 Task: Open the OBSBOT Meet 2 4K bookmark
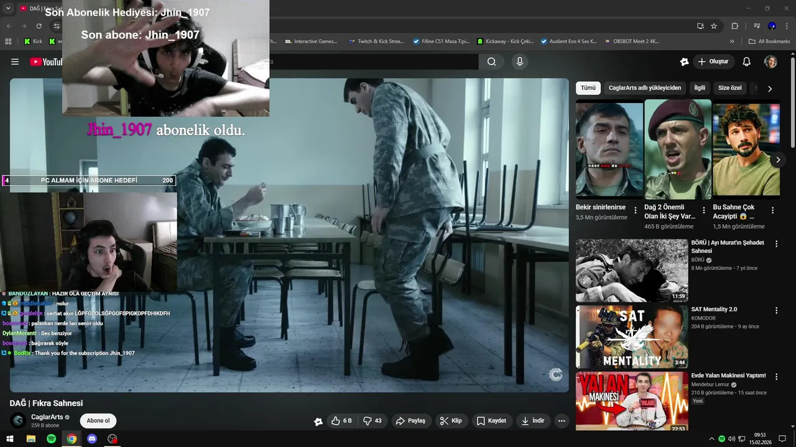coord(631,42)
